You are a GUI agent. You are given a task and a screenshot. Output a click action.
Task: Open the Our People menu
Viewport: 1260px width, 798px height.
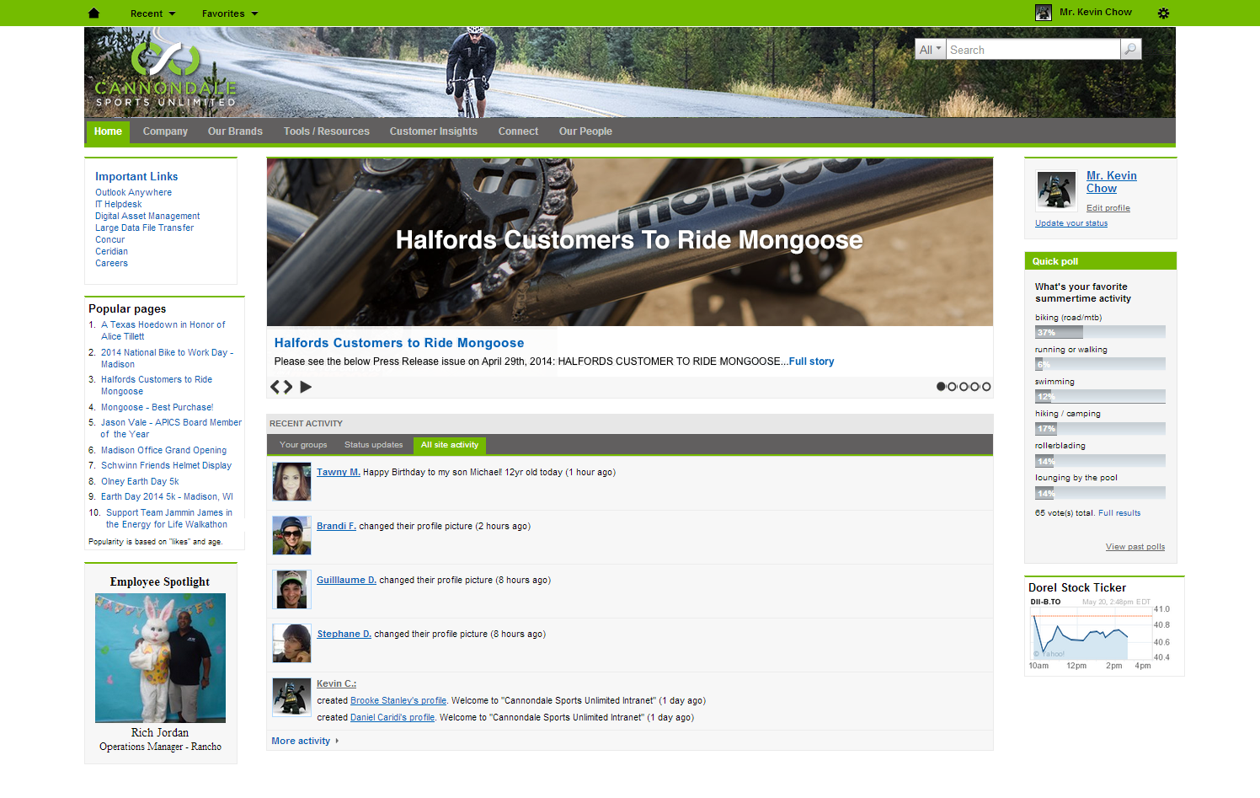point(585,131)
